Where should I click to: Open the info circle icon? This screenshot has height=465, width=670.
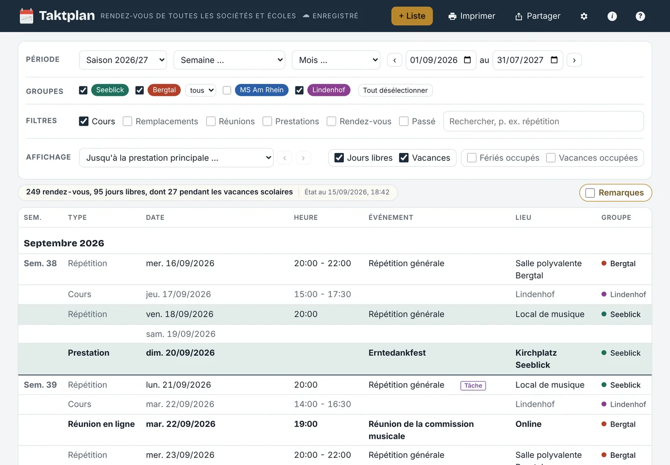(612, 16)
